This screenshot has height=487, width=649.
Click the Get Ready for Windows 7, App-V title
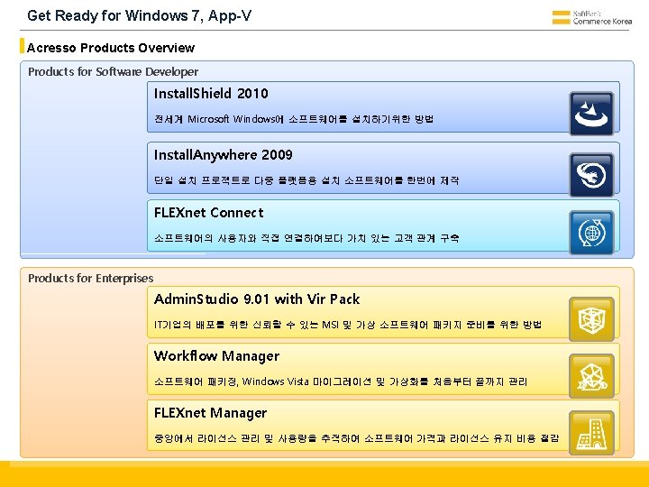(139, 15)
